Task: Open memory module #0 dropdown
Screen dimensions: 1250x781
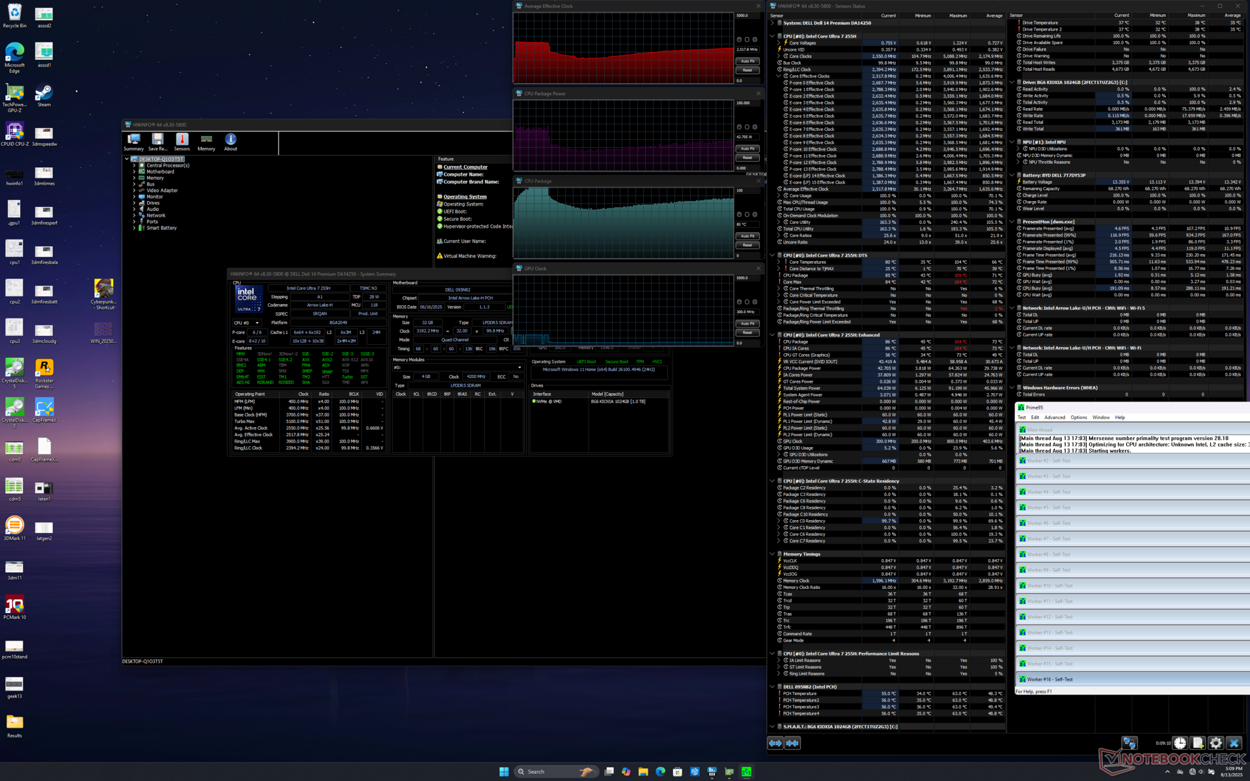Action: click(457, 368)
